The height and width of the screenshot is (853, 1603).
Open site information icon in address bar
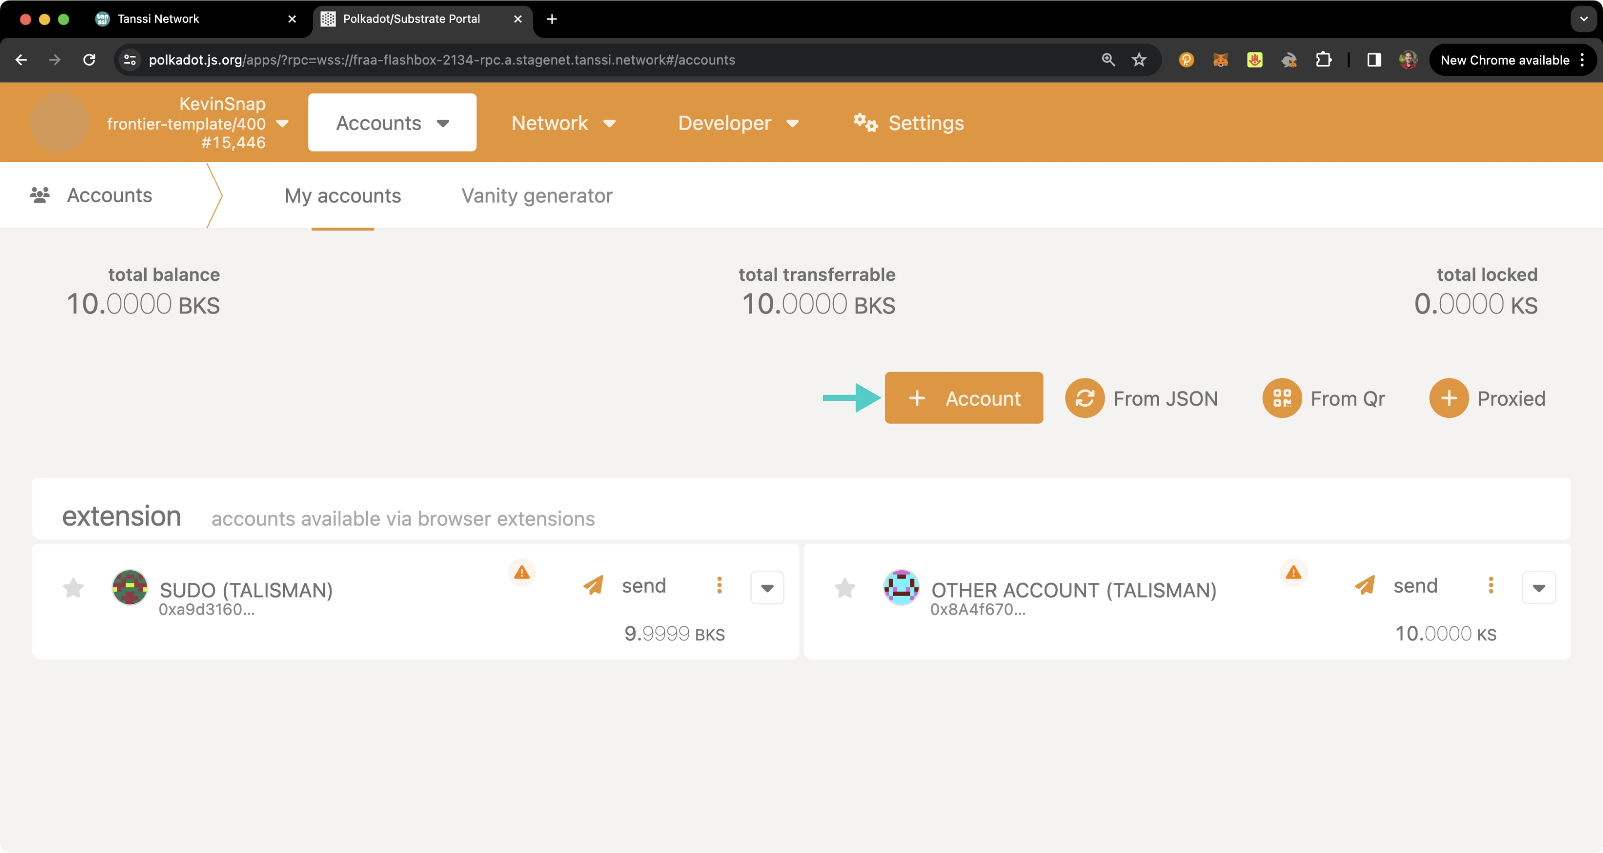click(x=130, y=60)
